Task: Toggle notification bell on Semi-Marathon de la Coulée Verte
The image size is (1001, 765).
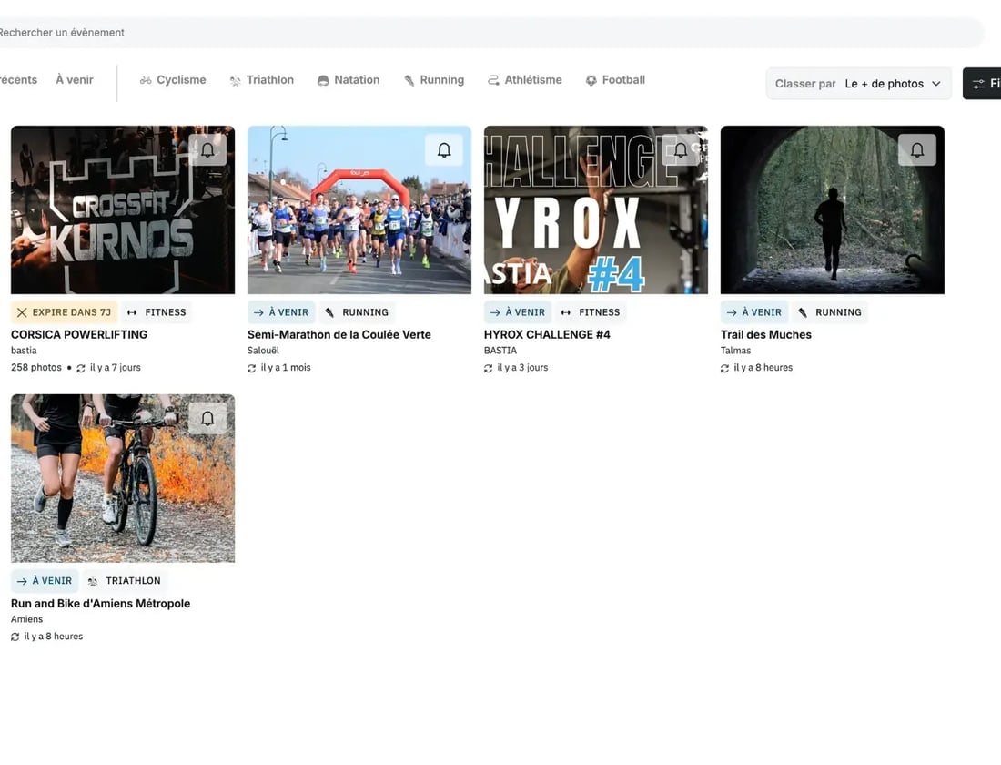Action: [x=444, y=150]
